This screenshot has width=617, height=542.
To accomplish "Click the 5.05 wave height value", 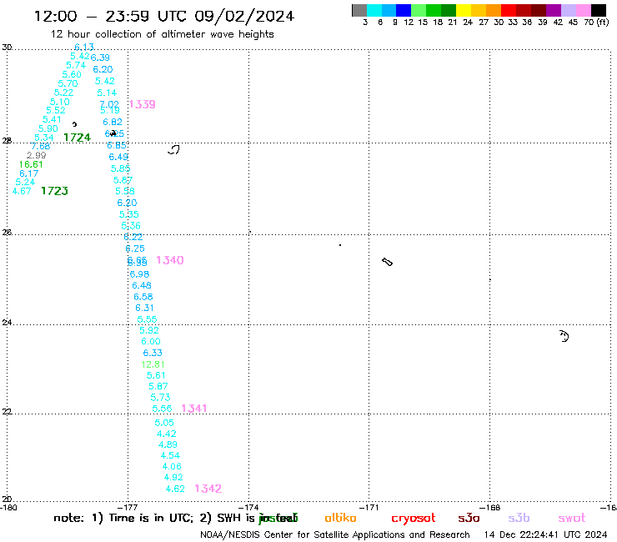I will pos(164,423).
